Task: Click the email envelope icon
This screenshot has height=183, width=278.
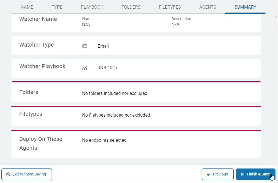Action: point(85,46)
